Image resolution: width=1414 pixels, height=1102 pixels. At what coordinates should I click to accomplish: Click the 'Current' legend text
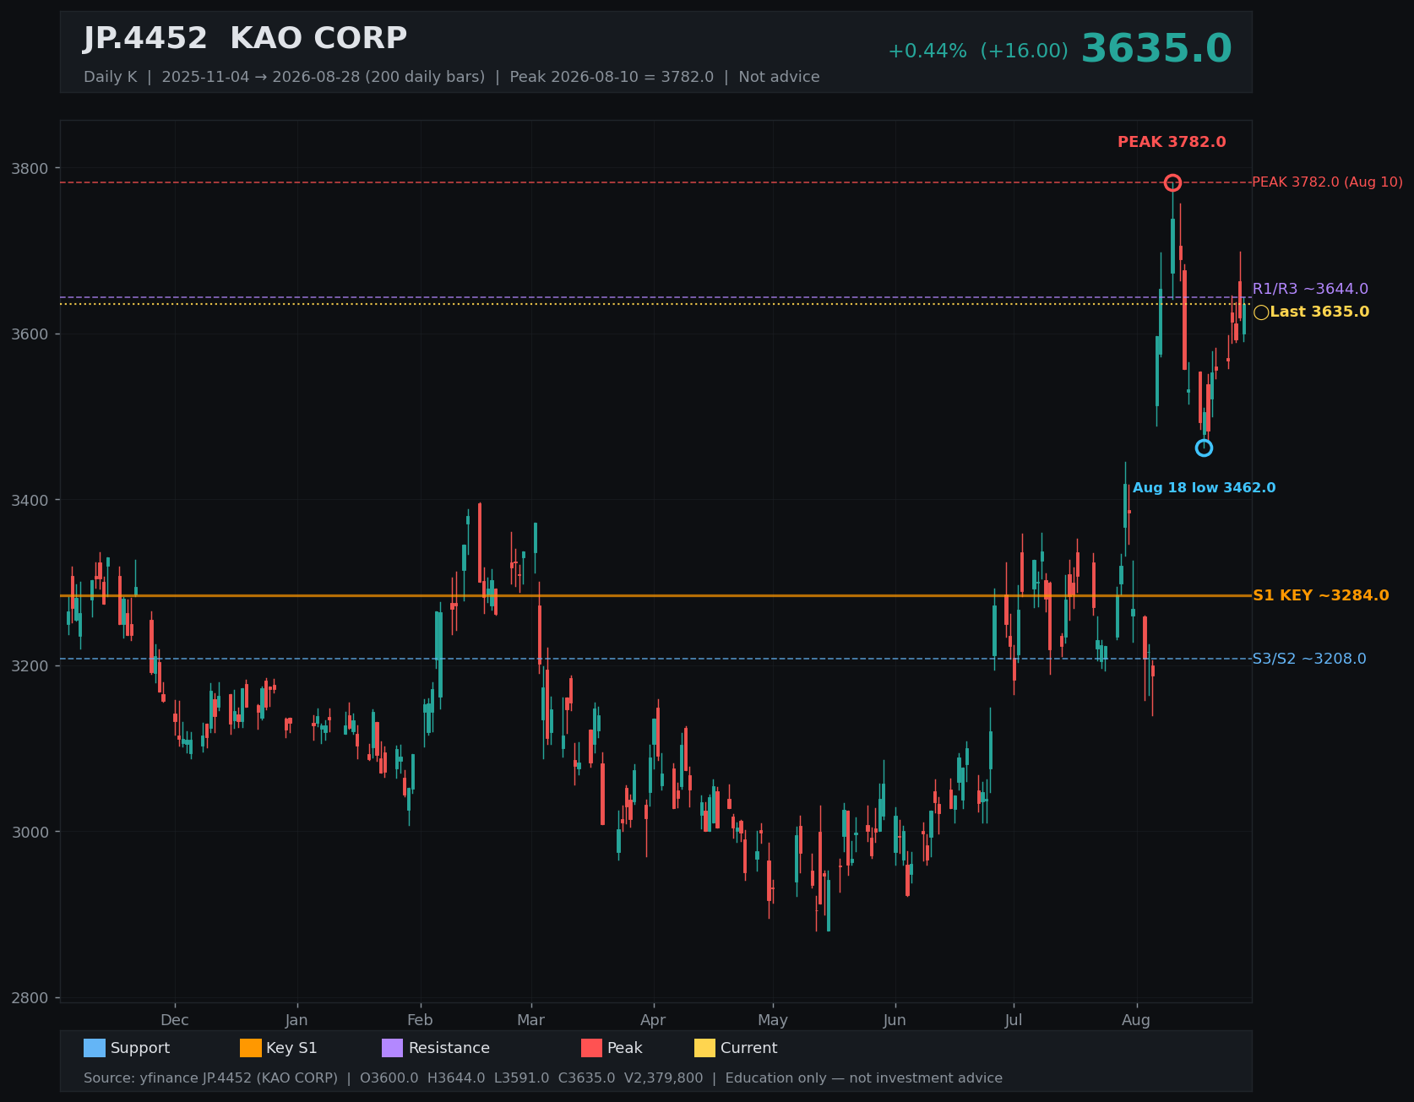(x=749, y=1048)
